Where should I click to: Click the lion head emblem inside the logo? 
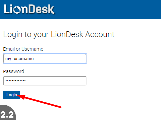17,10
